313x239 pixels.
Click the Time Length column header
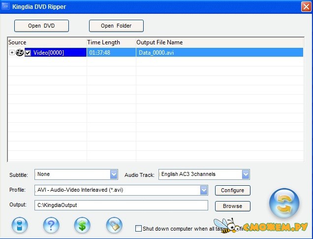tap(111, 42)
